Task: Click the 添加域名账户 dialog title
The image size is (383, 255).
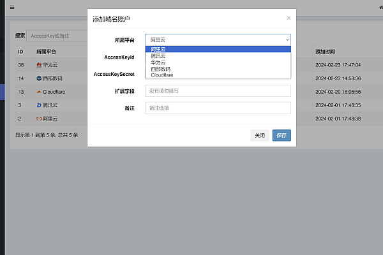Action: pos(111,19)
